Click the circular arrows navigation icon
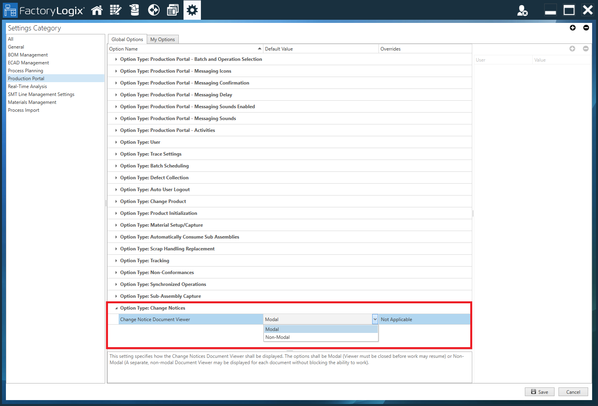This screenshot has height=406, width=598. coord(153,10)
